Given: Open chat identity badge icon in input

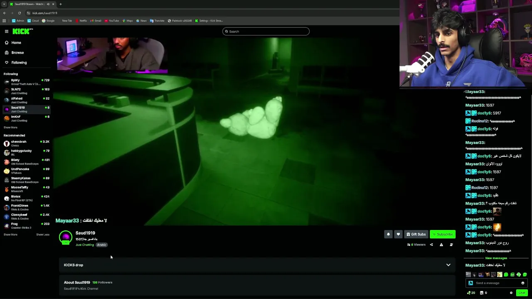Looking at the screenshot, I should (470, 283).
